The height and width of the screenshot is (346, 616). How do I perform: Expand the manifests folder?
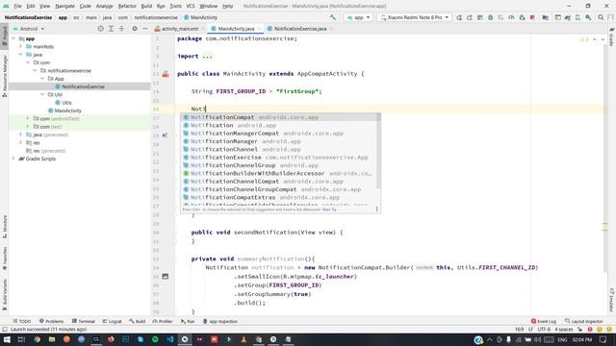click(21, 46)
